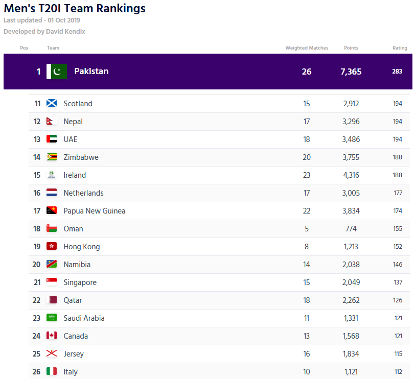Click the Weighted Matches column header
Screen dimensions: 415x379
307,48
